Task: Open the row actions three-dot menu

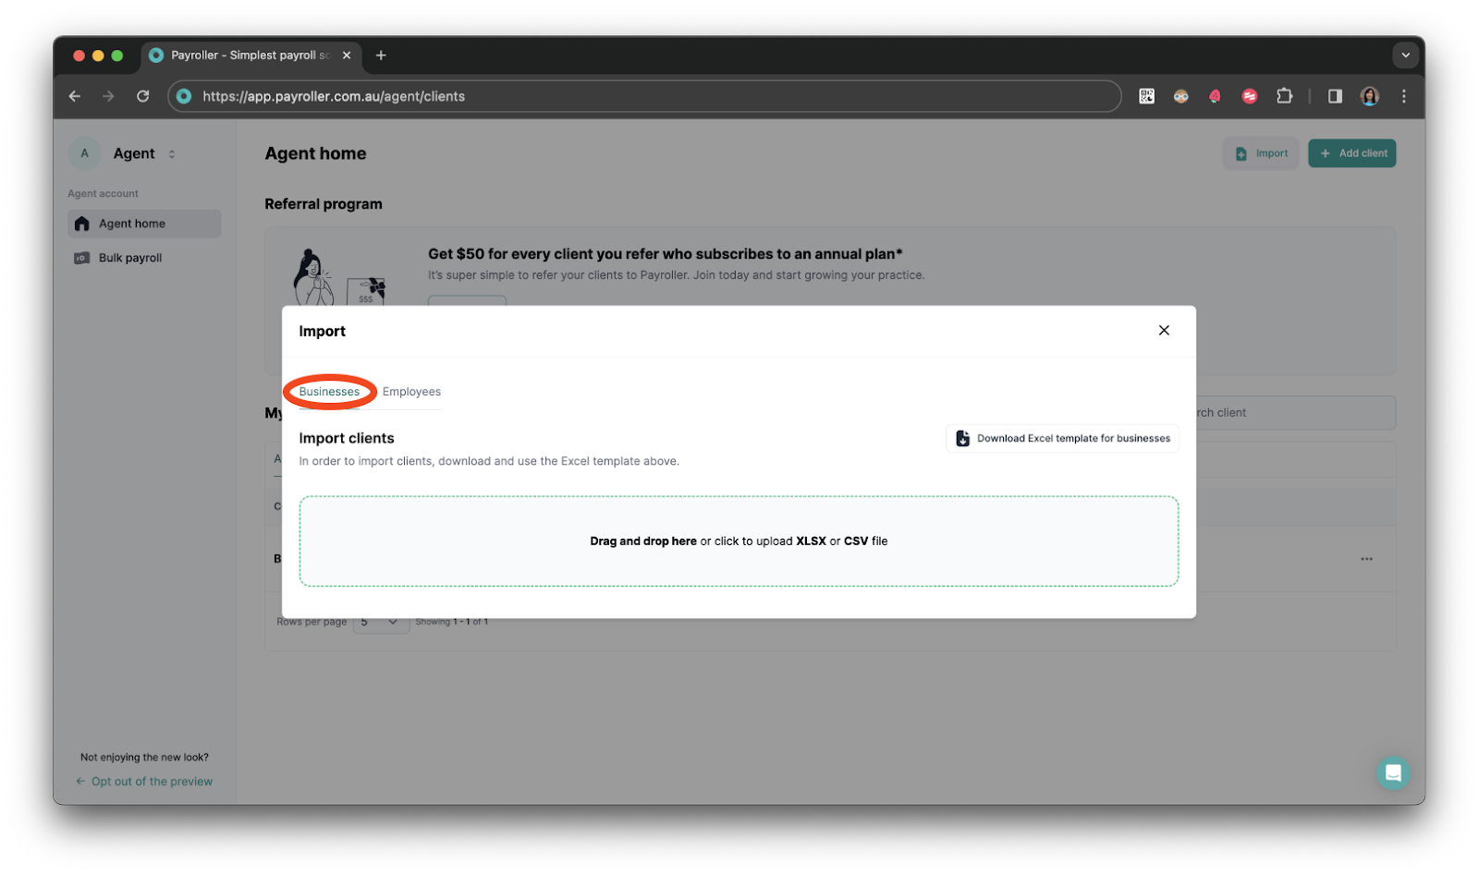Action: pyautogui.click(x=1366, y=559)
